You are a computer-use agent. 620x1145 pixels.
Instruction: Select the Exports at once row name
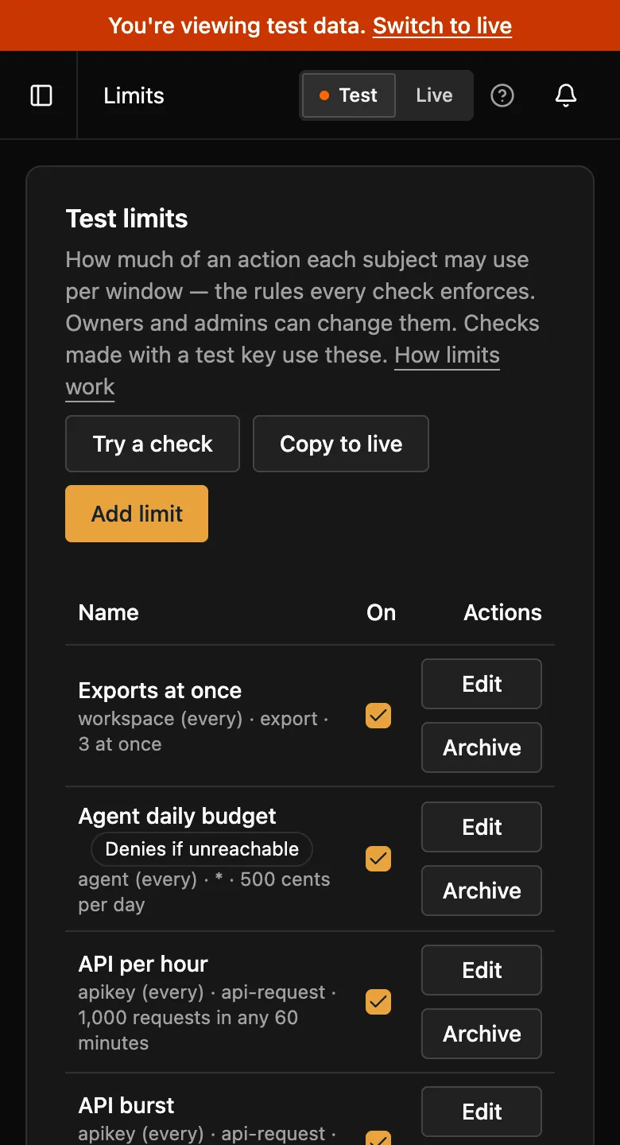coord(160,690)
